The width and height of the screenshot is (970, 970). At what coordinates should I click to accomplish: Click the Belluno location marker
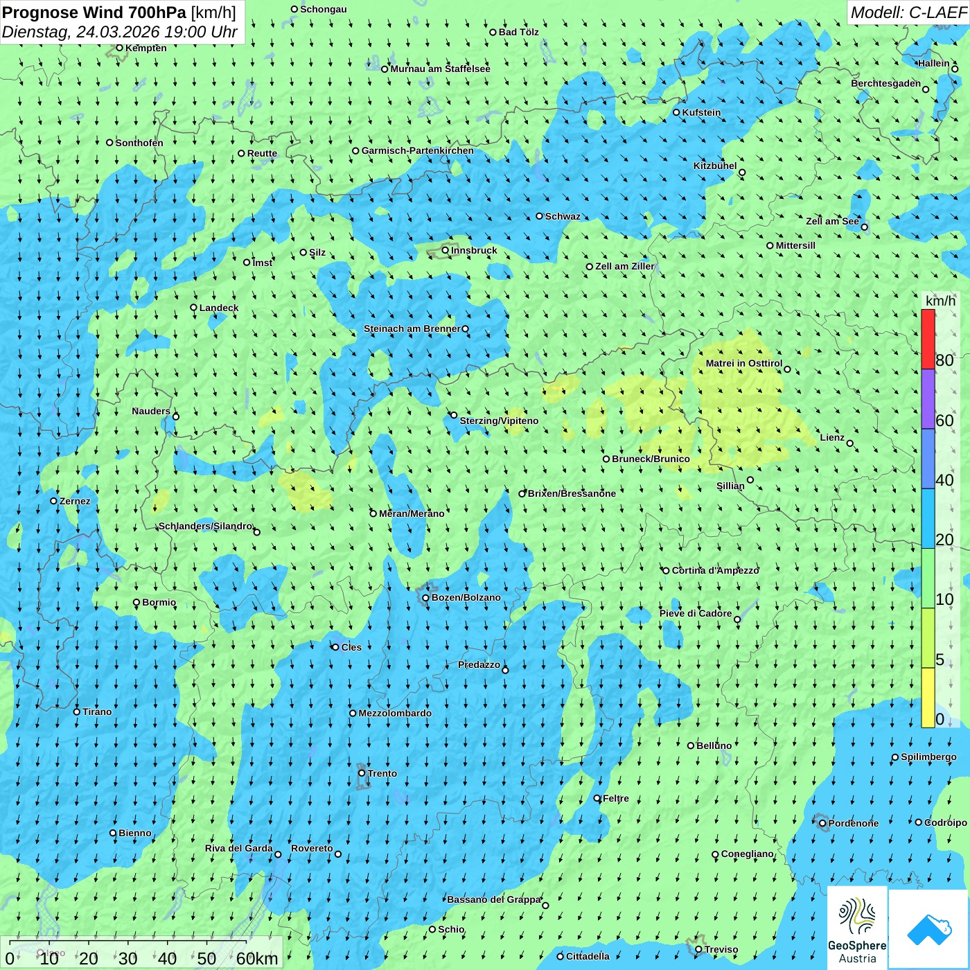[691, 746]
